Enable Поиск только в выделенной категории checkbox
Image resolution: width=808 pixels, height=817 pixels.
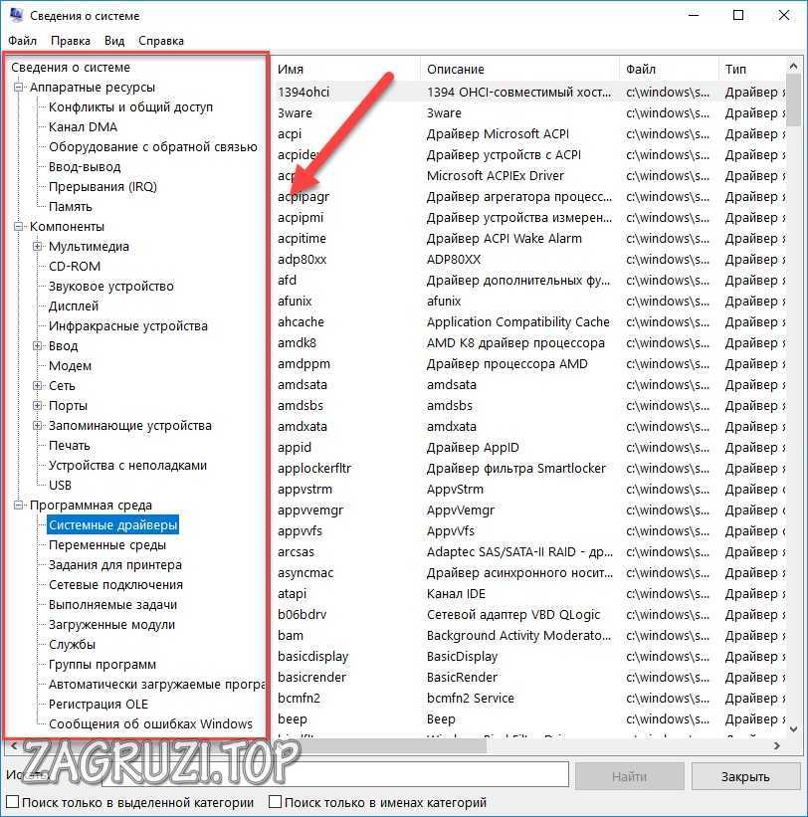click(12, 802)
